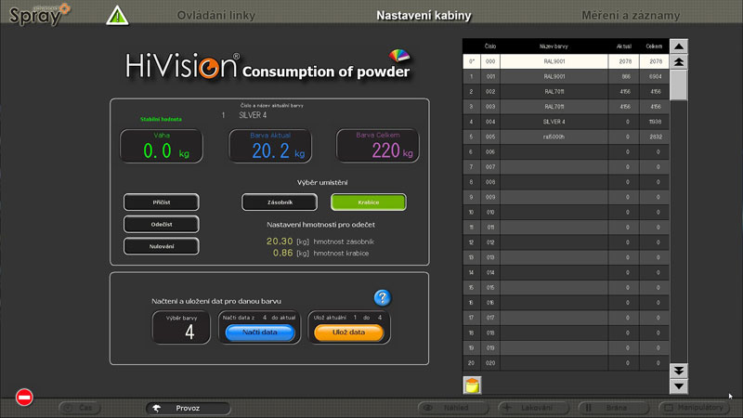Click the blue question mark help icon
This screenshot has width=743, height=418.
[382, 298]
